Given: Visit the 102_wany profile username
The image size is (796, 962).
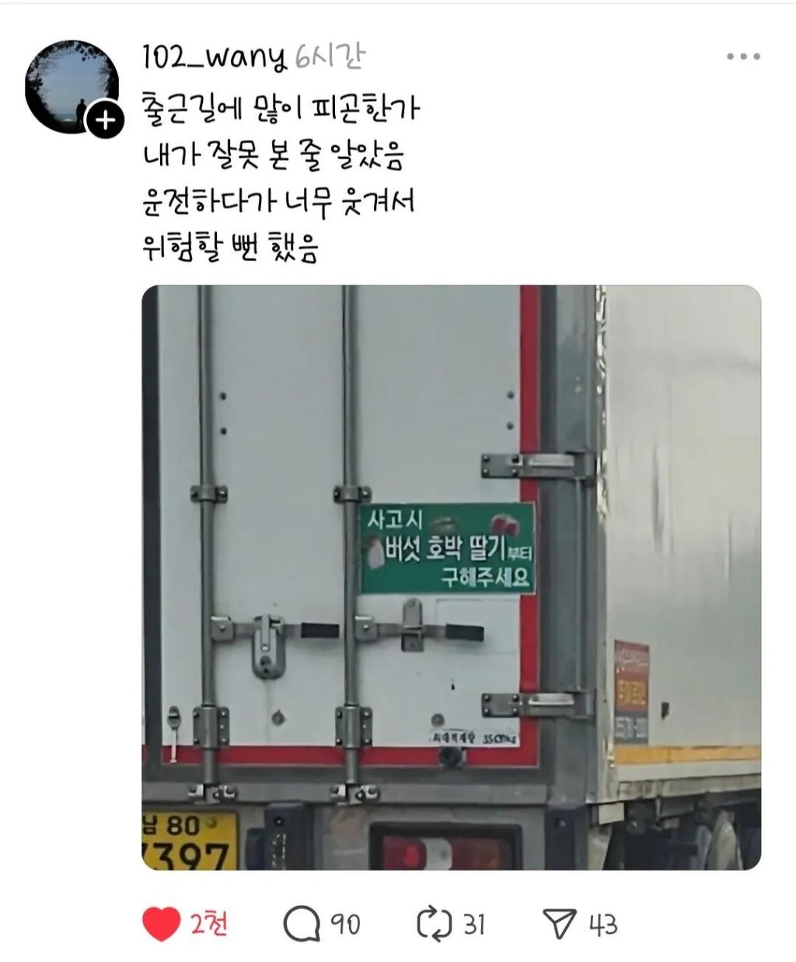Looking at the screenshot, I should click(x=215, y=56).
